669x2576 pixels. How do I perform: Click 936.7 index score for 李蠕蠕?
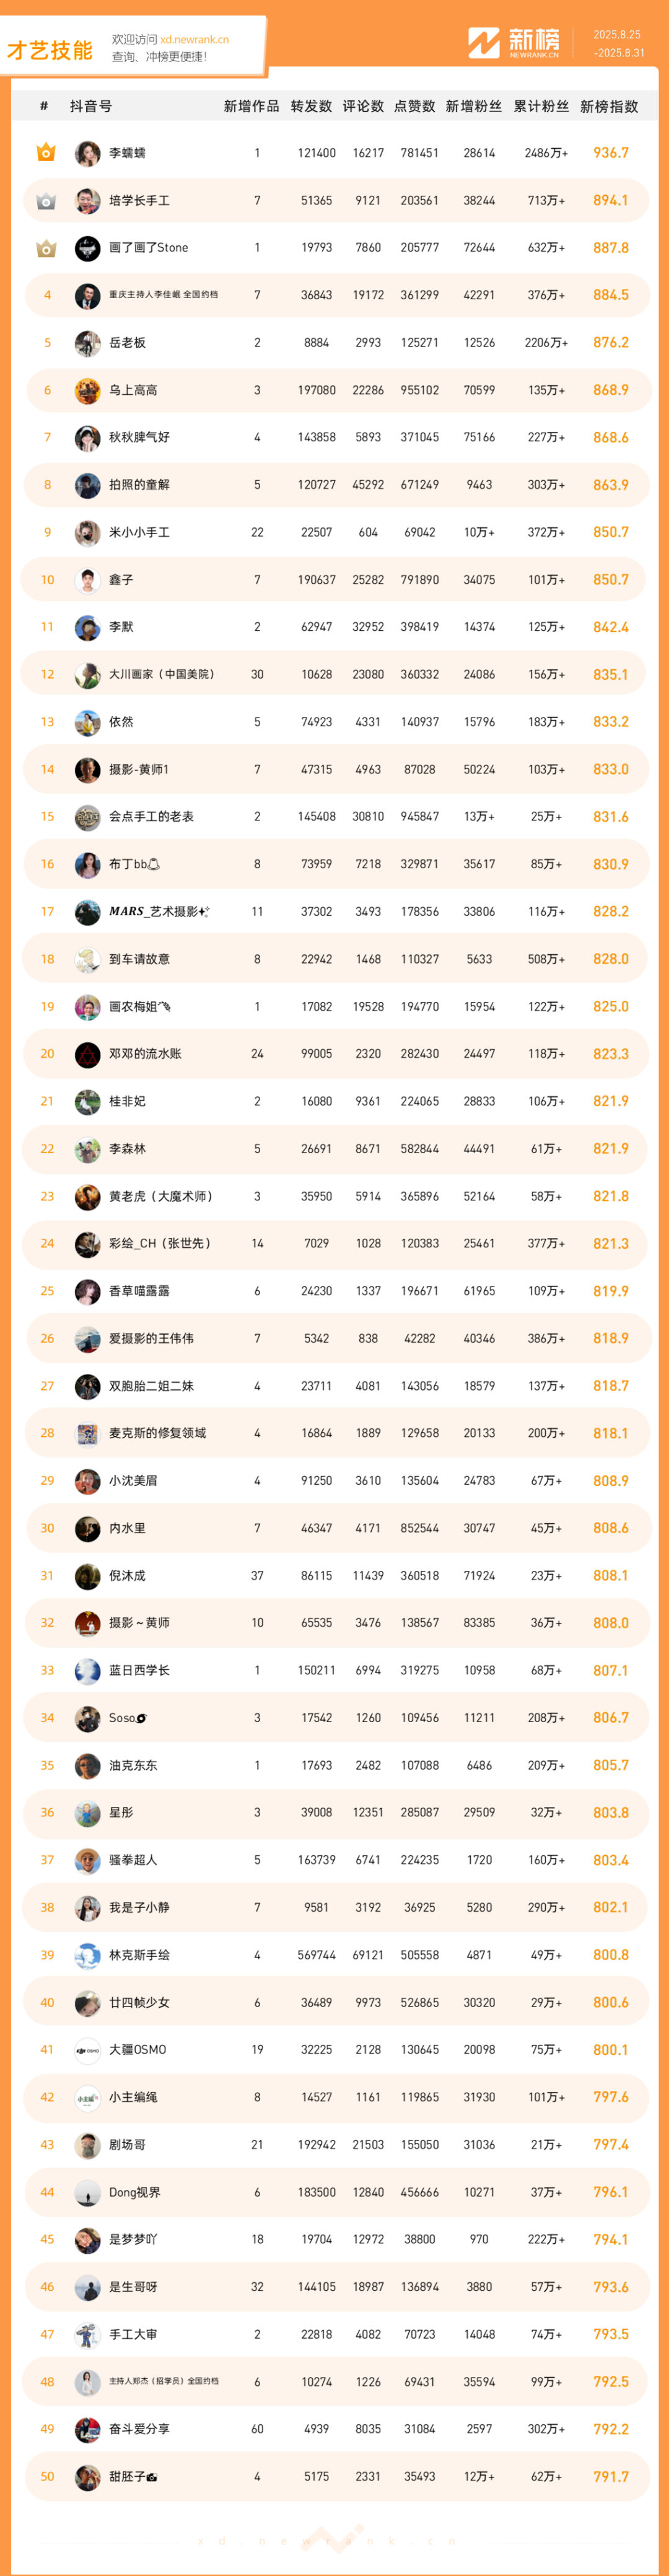pyautogui.click(x=611, y=153)
